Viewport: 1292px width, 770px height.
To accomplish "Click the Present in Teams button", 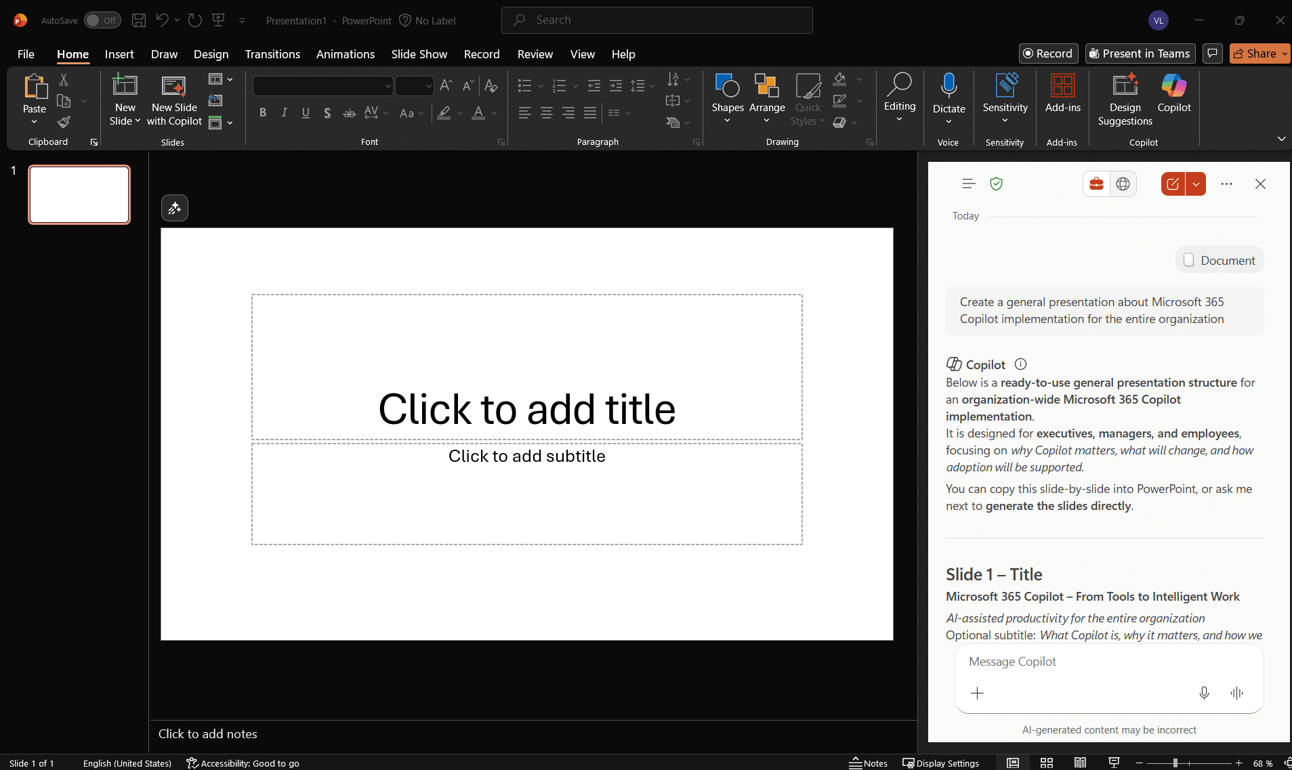I will click(x=1140, y=54).
